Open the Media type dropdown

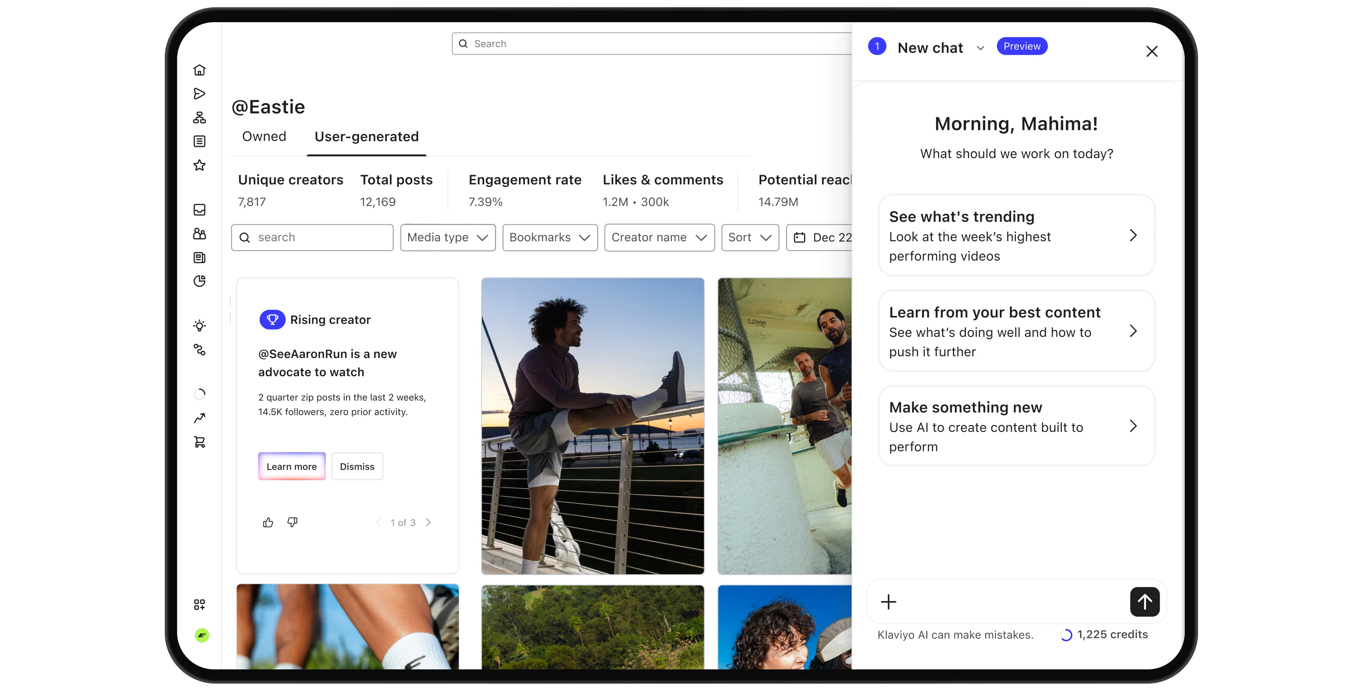tap(447, 237)
